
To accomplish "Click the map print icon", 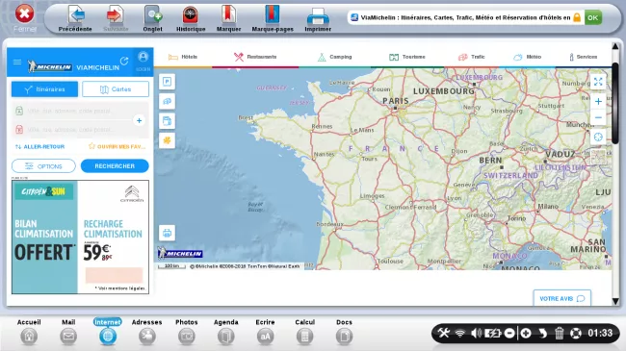I will [167, 233].
